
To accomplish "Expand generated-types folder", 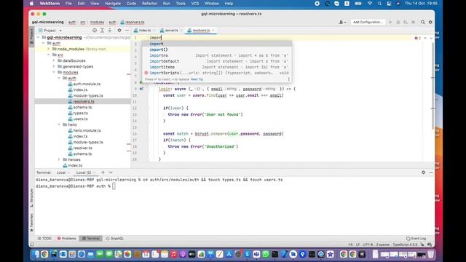I will 54,66.
